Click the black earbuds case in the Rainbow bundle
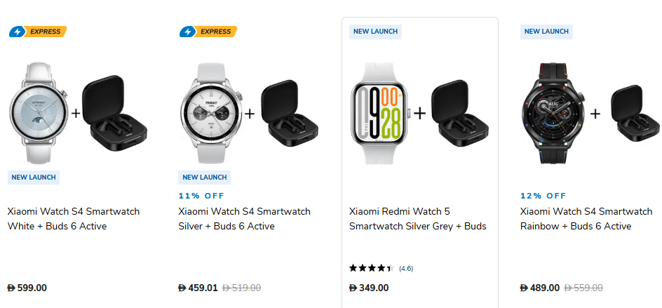Image resolution: width=662 pixels, height=308 pixels. 635,113
